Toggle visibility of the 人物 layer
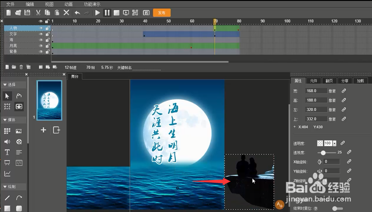The image size is (372, 212). click(41, 28)
